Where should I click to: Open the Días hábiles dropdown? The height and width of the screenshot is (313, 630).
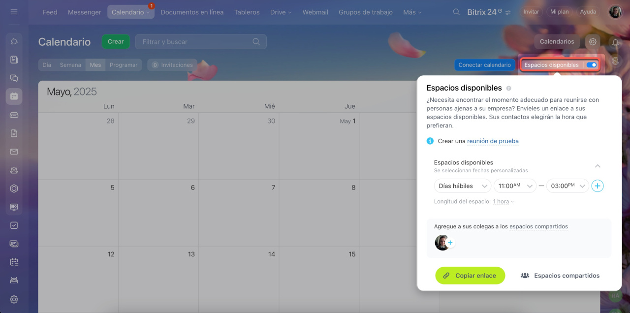462,186
